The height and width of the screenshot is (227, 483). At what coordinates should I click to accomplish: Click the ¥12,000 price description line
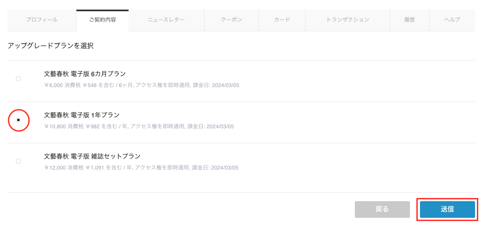pos(141,168)
